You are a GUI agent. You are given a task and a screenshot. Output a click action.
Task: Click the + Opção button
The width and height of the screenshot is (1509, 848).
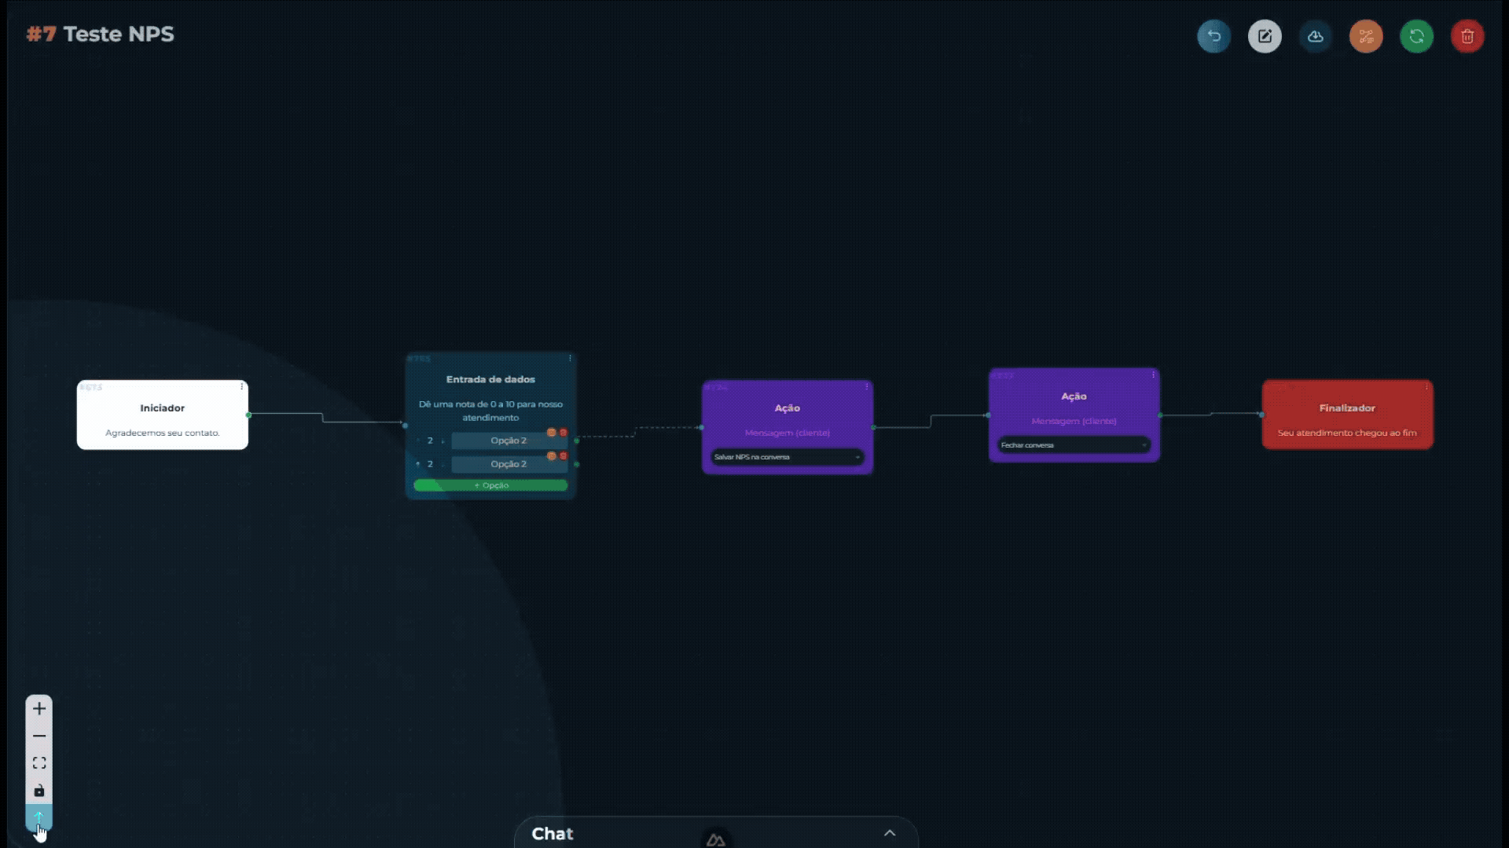(x=490, y=485)
